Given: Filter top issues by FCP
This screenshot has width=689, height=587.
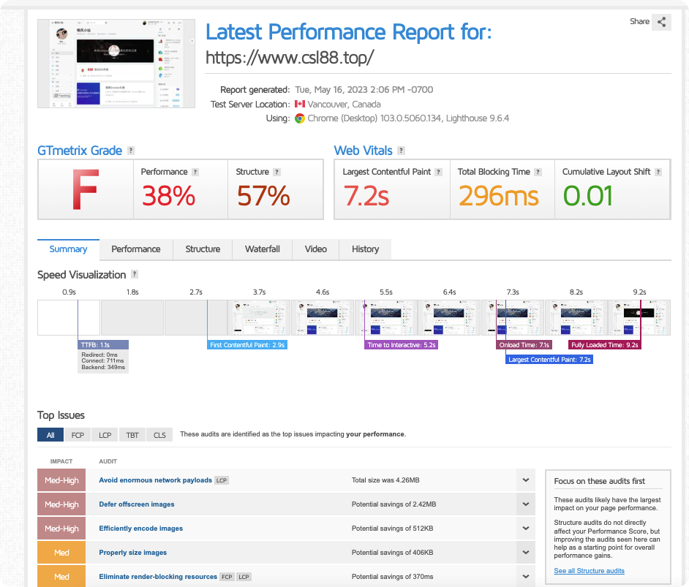Looking at the screenshot, I should coord(78,435).
